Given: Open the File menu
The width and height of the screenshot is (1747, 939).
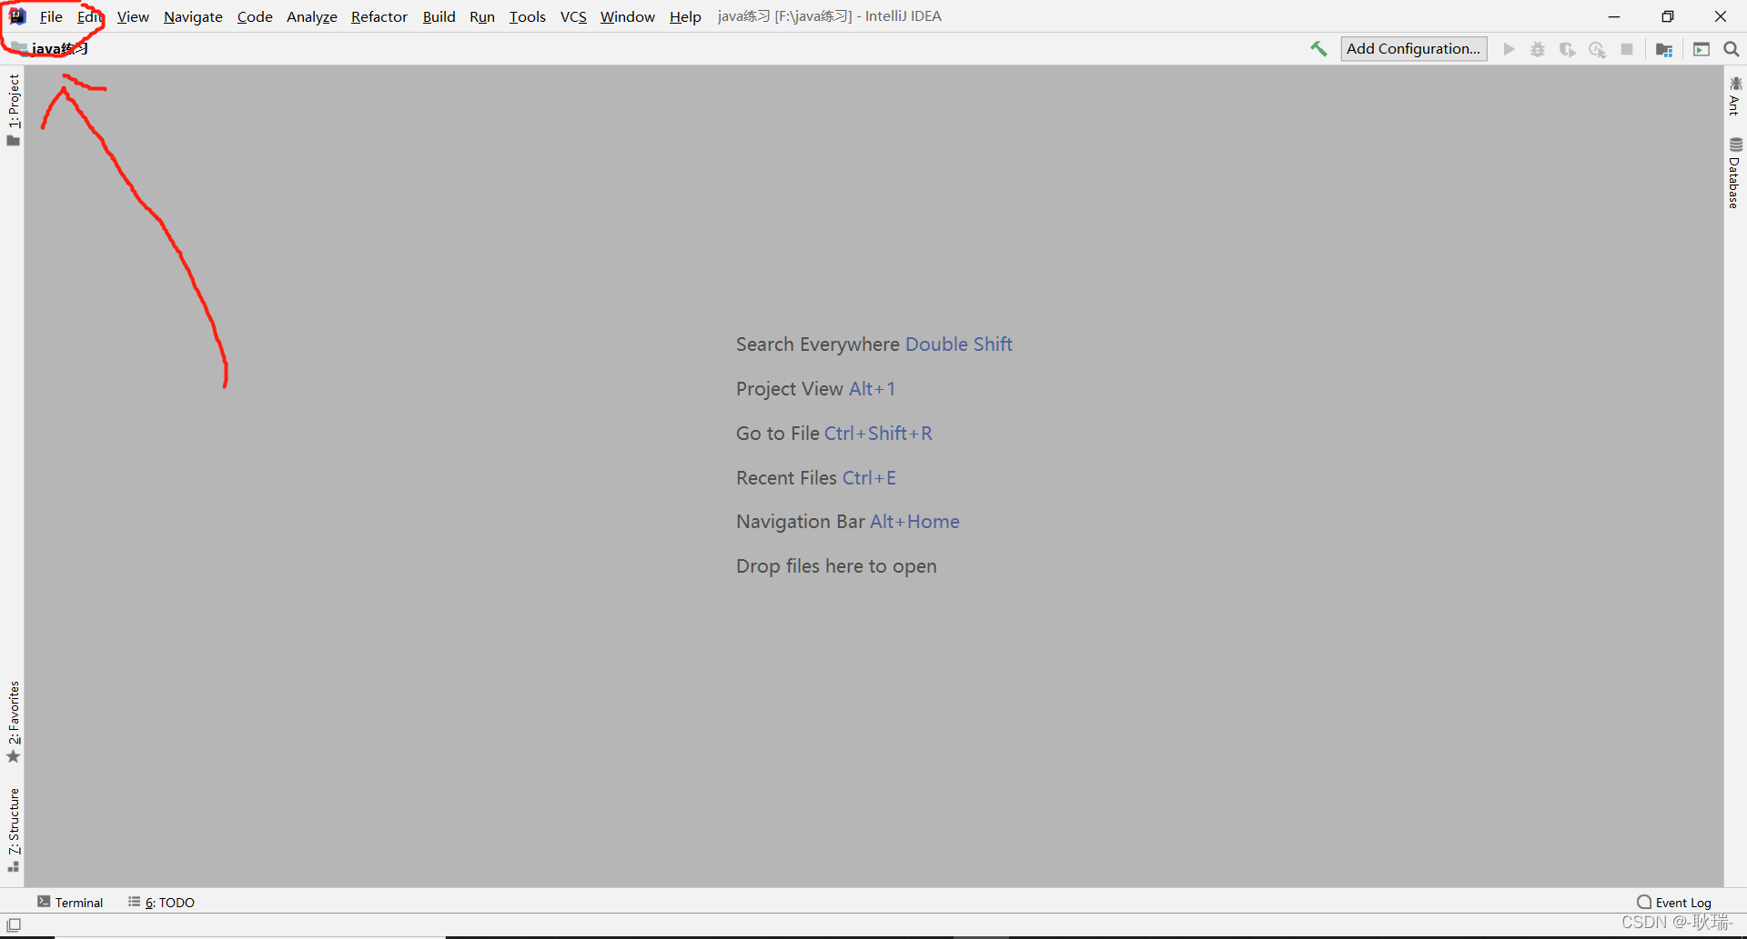Looking at the screenshot, I should click(51, 16).
